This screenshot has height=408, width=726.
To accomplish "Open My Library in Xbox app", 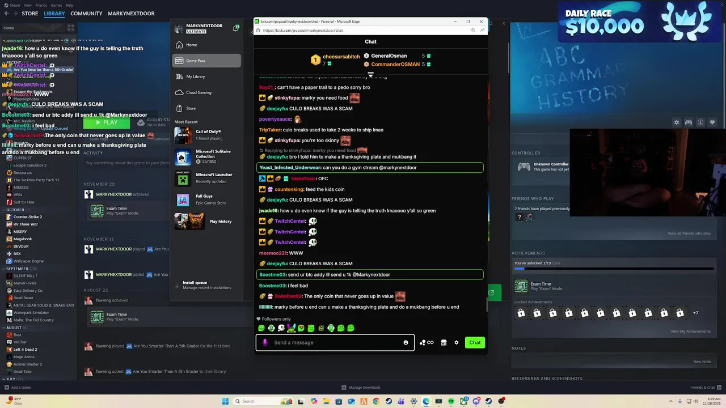I will tap(206, 76).
